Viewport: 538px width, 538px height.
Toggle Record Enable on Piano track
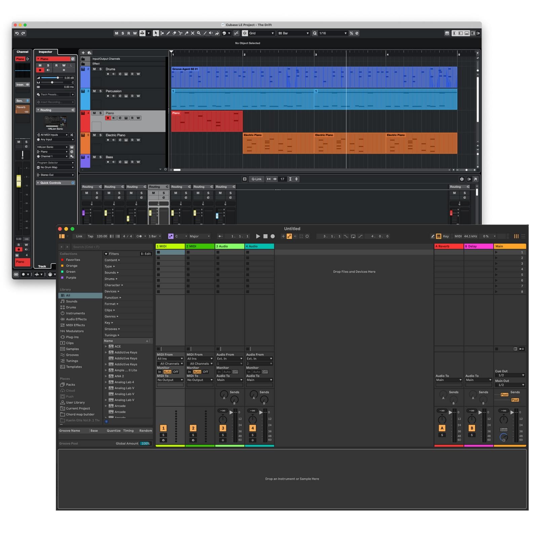[x=108, y=118]
